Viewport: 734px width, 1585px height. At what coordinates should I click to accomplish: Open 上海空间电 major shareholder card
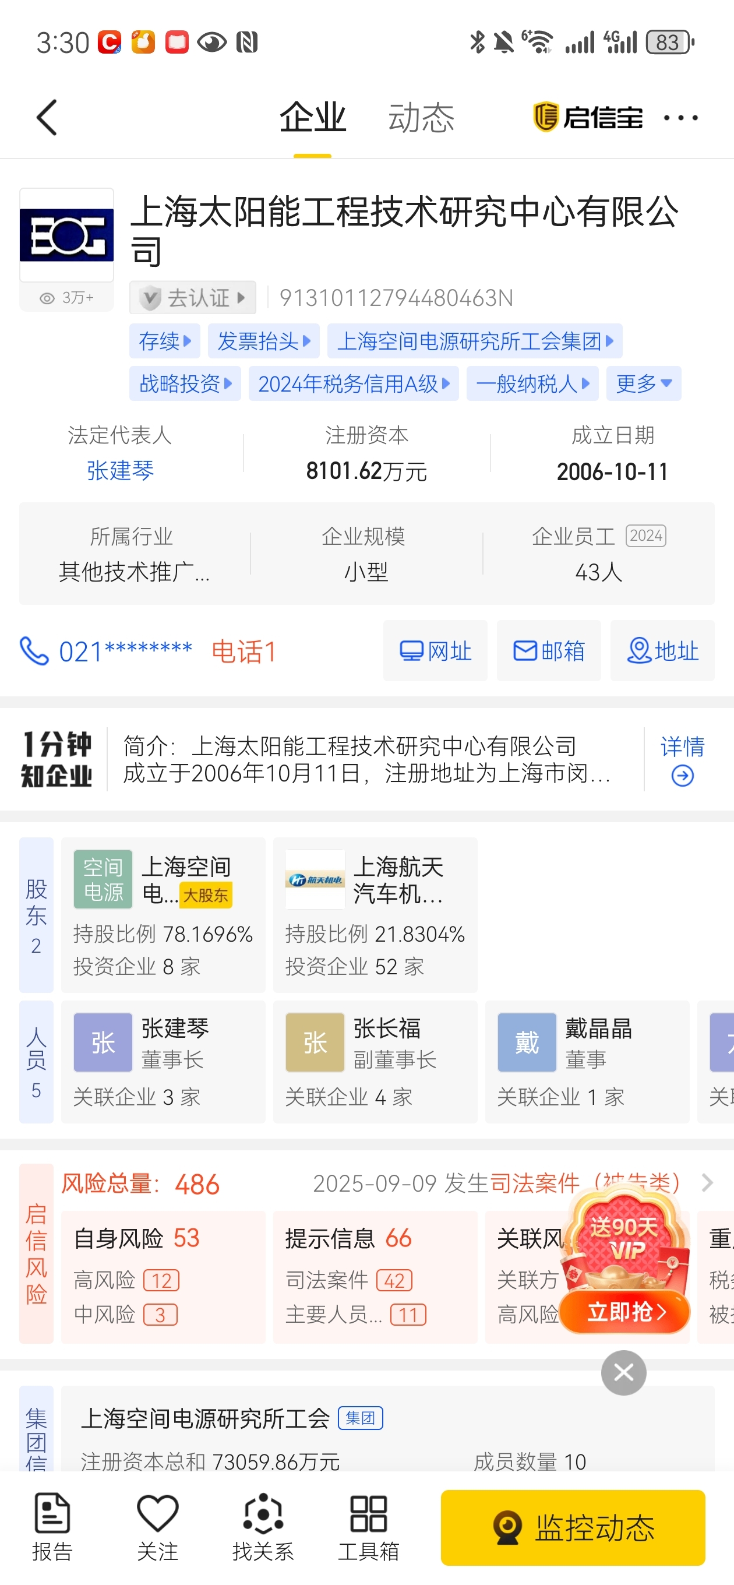[x=163, y=914]
